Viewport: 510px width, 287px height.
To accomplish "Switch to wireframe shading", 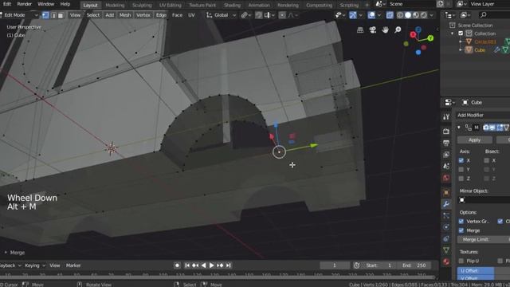I will coord(400,15).
